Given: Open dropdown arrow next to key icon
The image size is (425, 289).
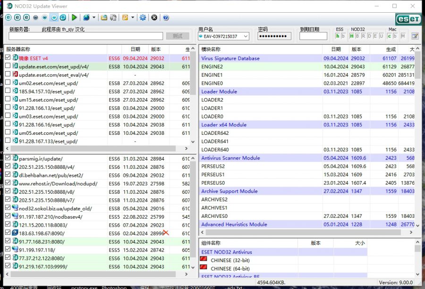Looking at the screenshot, I should tap(133, 17).
